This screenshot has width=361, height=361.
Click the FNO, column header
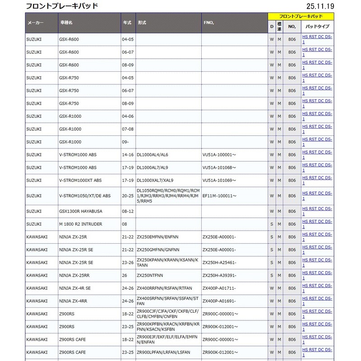click(x=235, y=23)
